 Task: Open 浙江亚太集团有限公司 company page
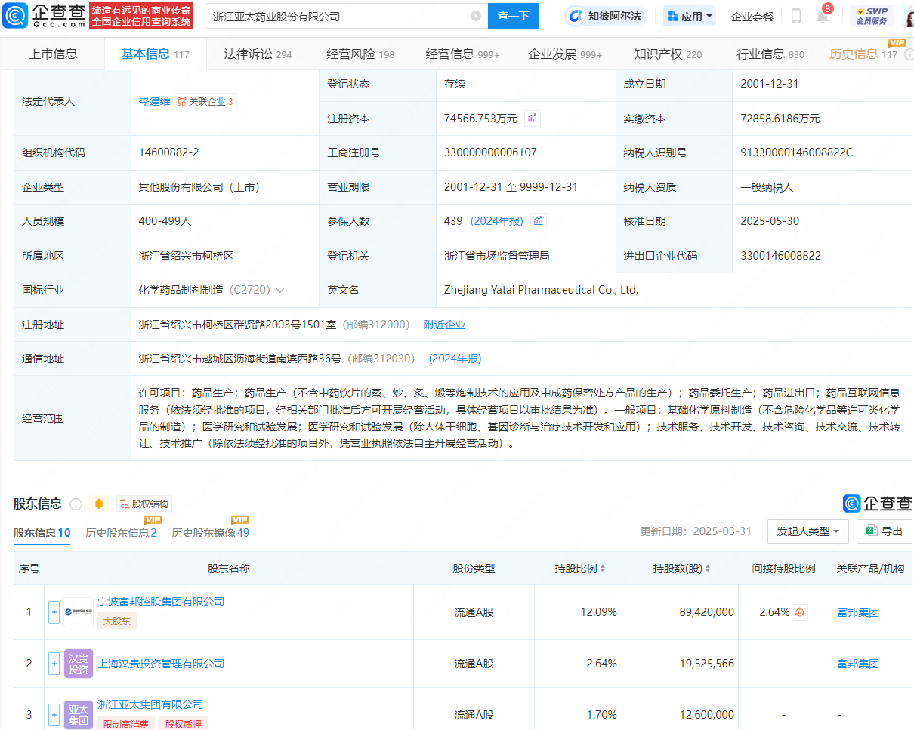(150, 704)
